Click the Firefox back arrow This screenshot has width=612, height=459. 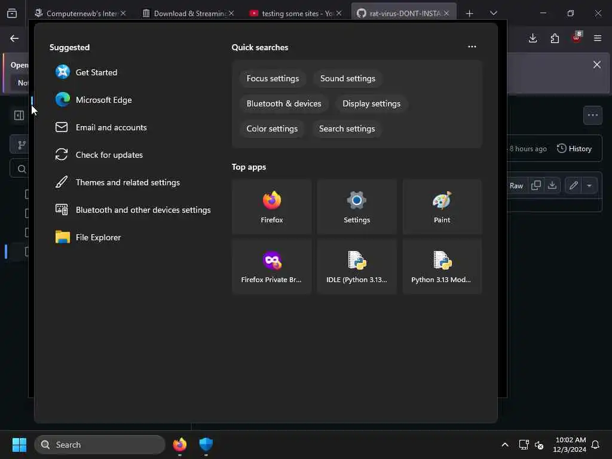pos(14,38)
